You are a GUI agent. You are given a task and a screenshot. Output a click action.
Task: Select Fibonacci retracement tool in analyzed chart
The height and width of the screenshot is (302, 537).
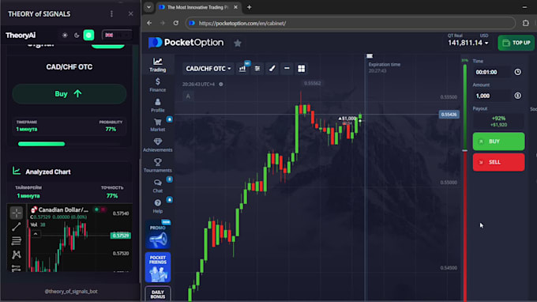tap(16, 241)
